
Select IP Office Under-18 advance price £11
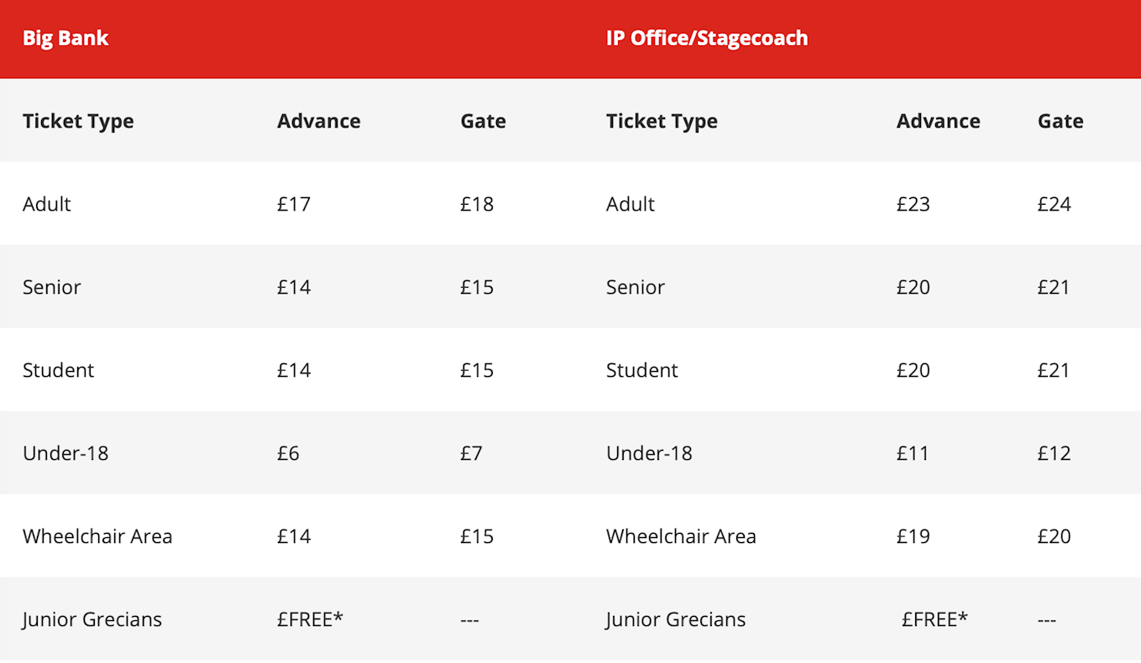click(x=913, y=453)
